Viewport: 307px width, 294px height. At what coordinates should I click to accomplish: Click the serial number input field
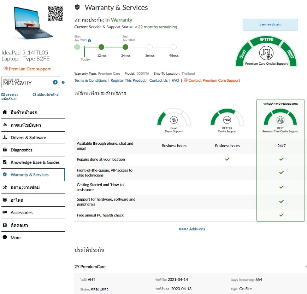point(30,82)
